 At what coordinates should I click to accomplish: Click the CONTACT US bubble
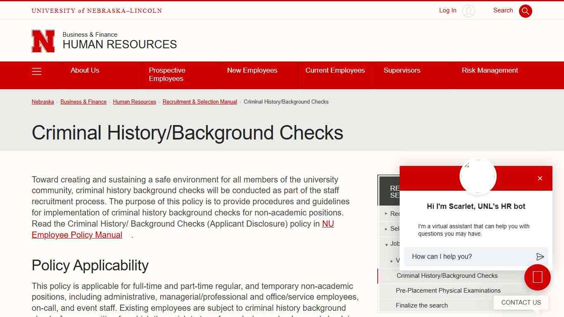click(x=521, y=302)
